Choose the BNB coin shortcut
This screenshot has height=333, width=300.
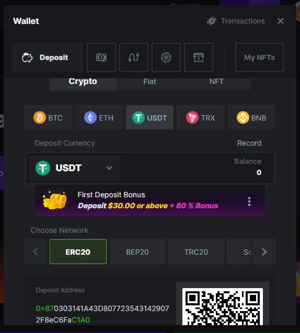click(251, 117)
